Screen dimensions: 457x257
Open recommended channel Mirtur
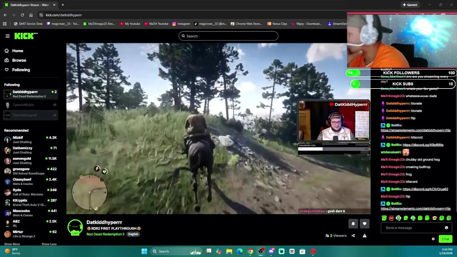tap(30, 234)
